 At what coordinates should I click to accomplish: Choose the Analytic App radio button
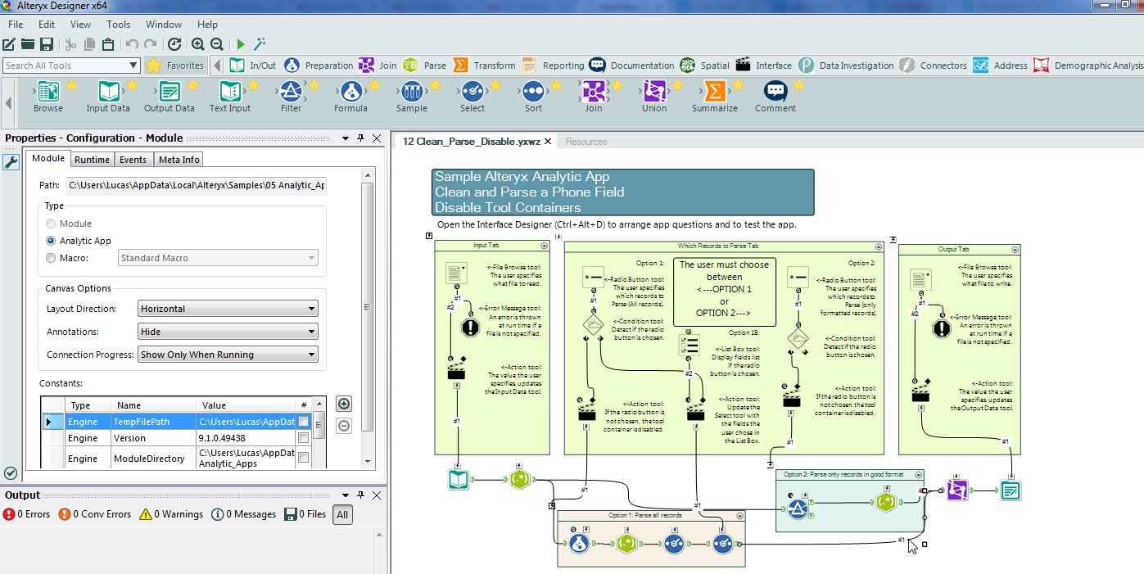[x=52, y=241]
